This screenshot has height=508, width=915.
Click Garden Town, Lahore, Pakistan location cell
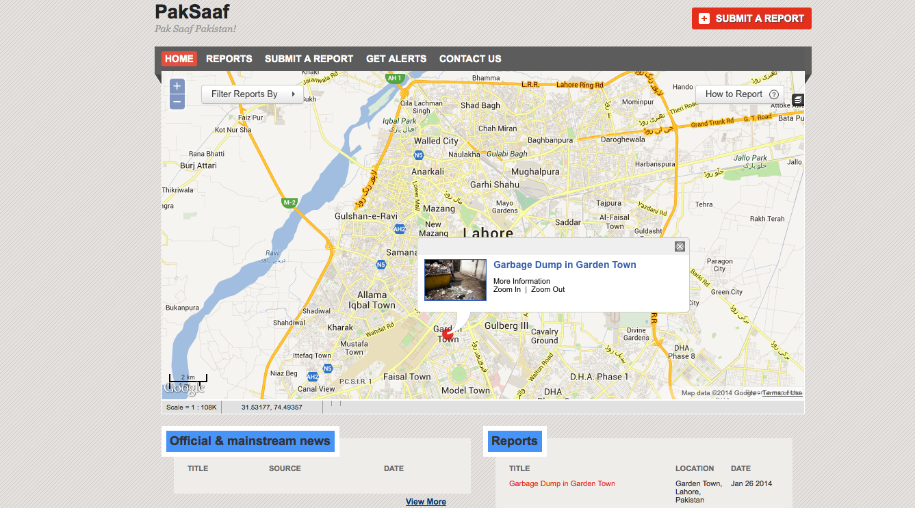(x=699, y=492)
